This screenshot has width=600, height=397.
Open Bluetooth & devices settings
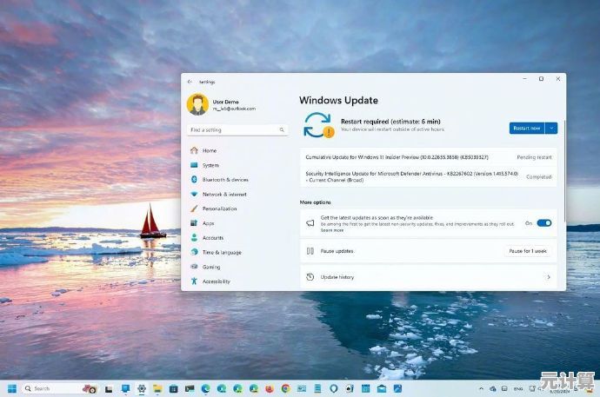coord(224,180)
